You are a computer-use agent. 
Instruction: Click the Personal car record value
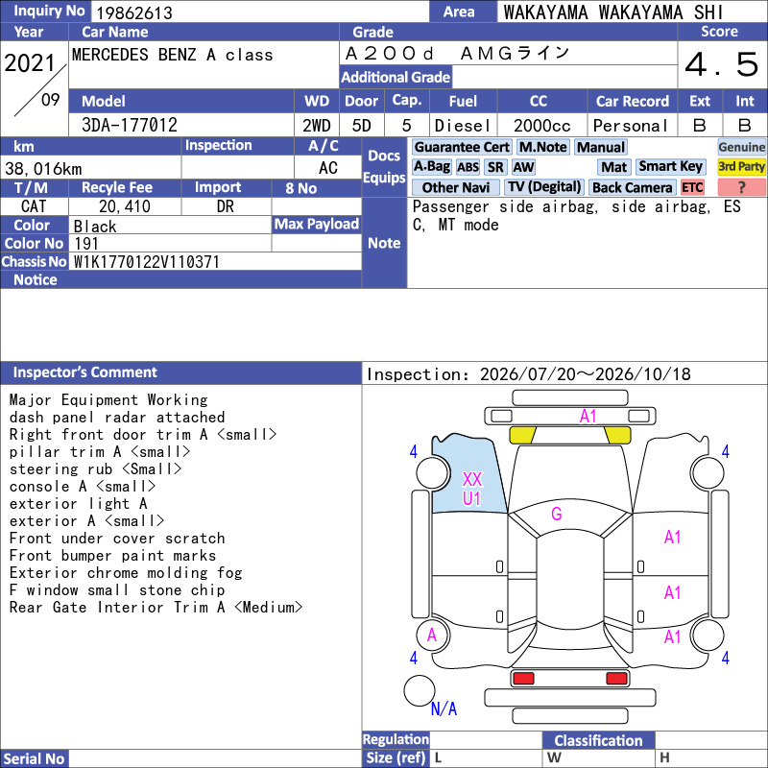(631, 126)
